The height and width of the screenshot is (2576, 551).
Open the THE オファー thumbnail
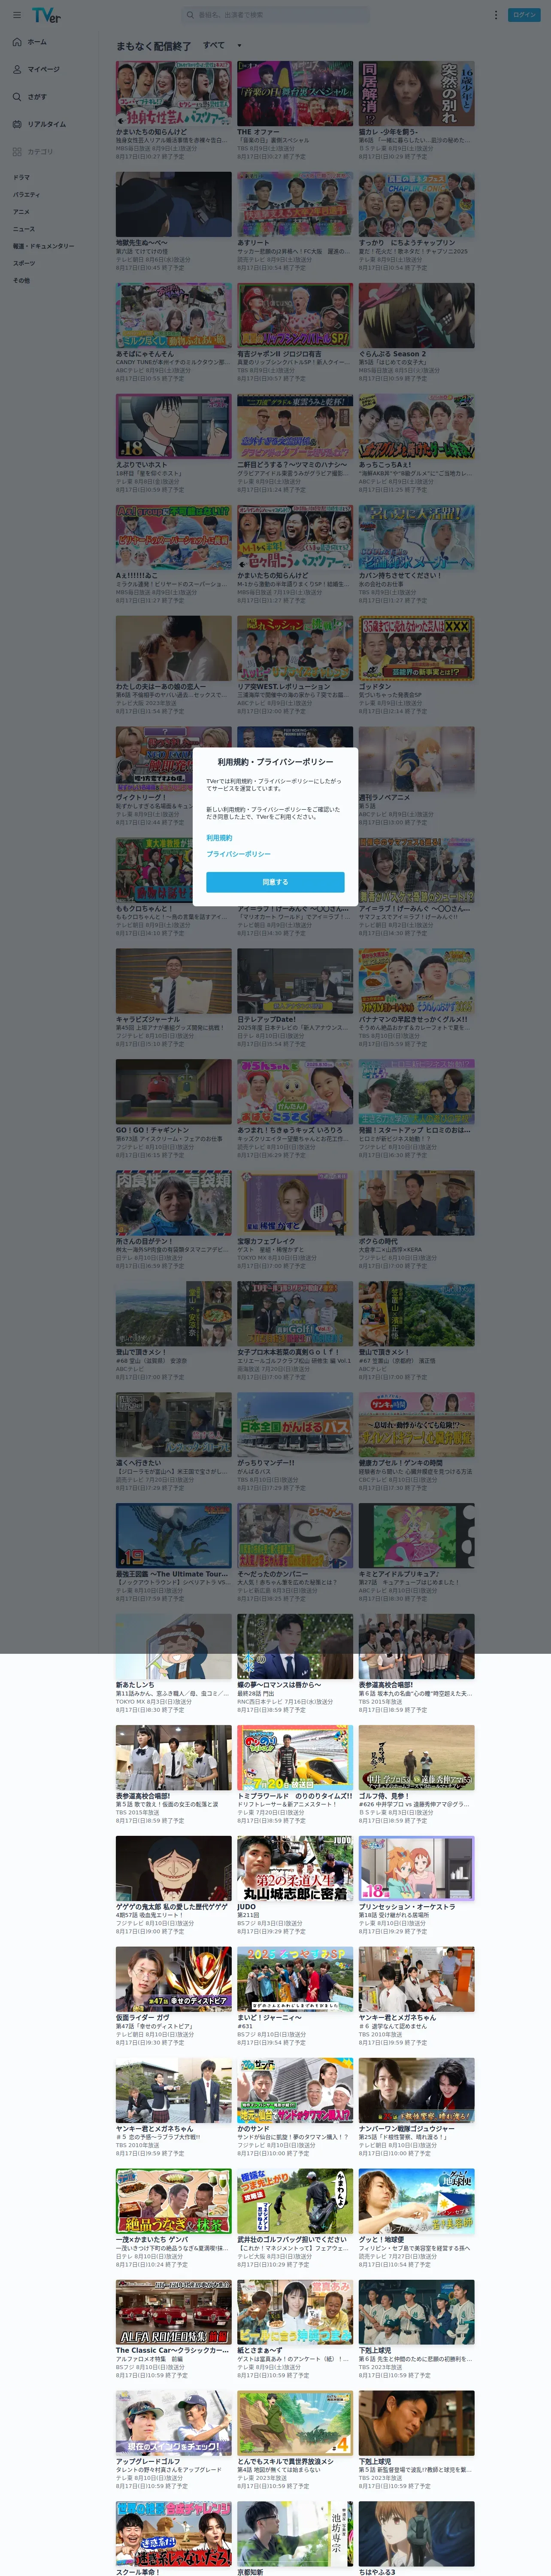point(295,93)
